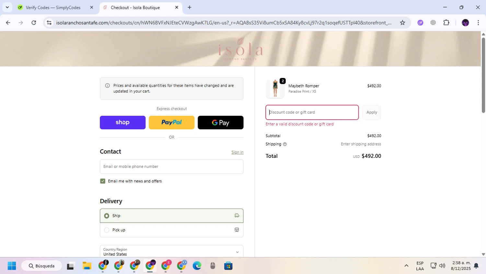Open File Explorer from taskbar
Image resolution: width=486 pixels, height=274 pixels.
(x=87, y=266)
